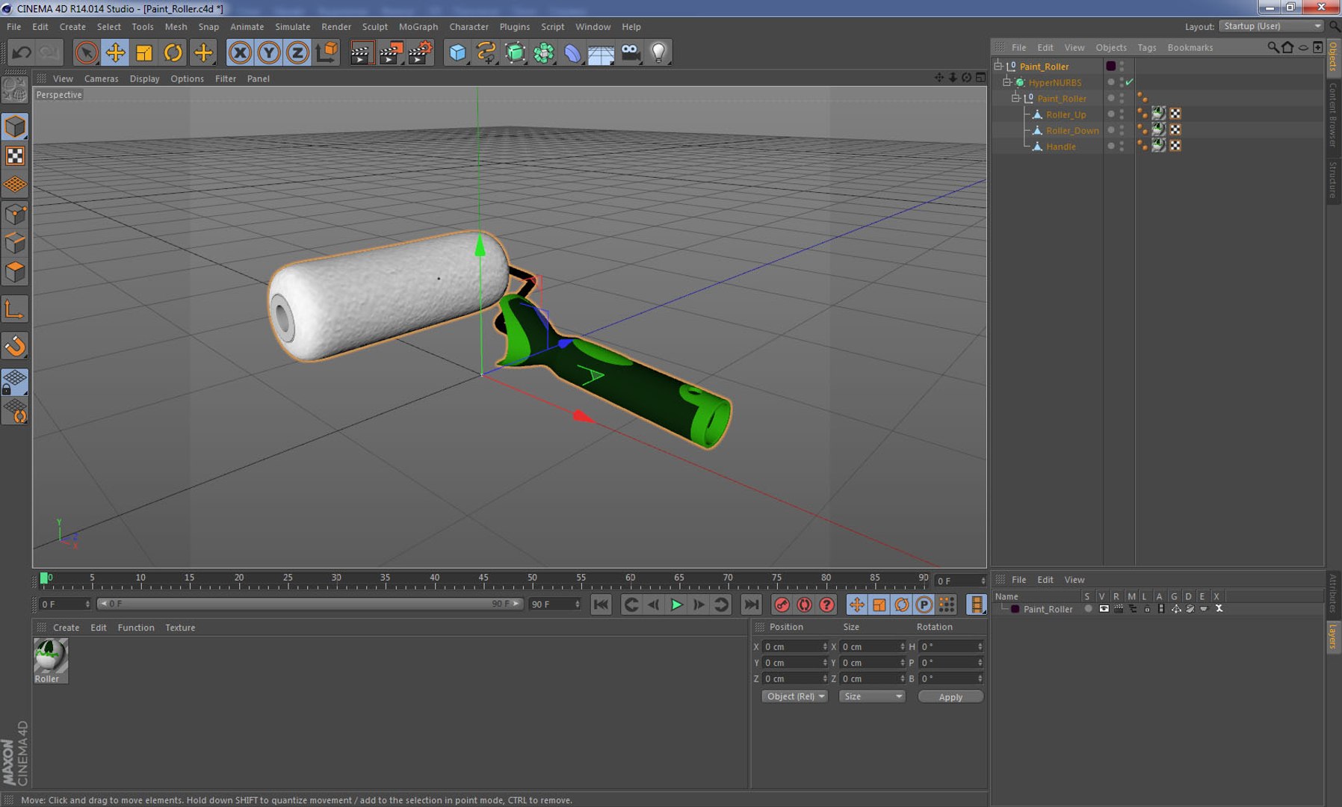Click the Position X input field
The width and height of the screenshot is (1342, 807).
coord(795,646)
